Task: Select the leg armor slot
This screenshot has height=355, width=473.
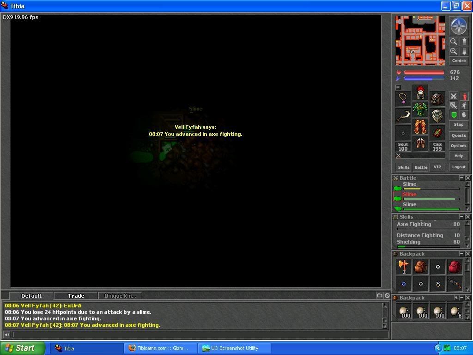Action: 420,127
